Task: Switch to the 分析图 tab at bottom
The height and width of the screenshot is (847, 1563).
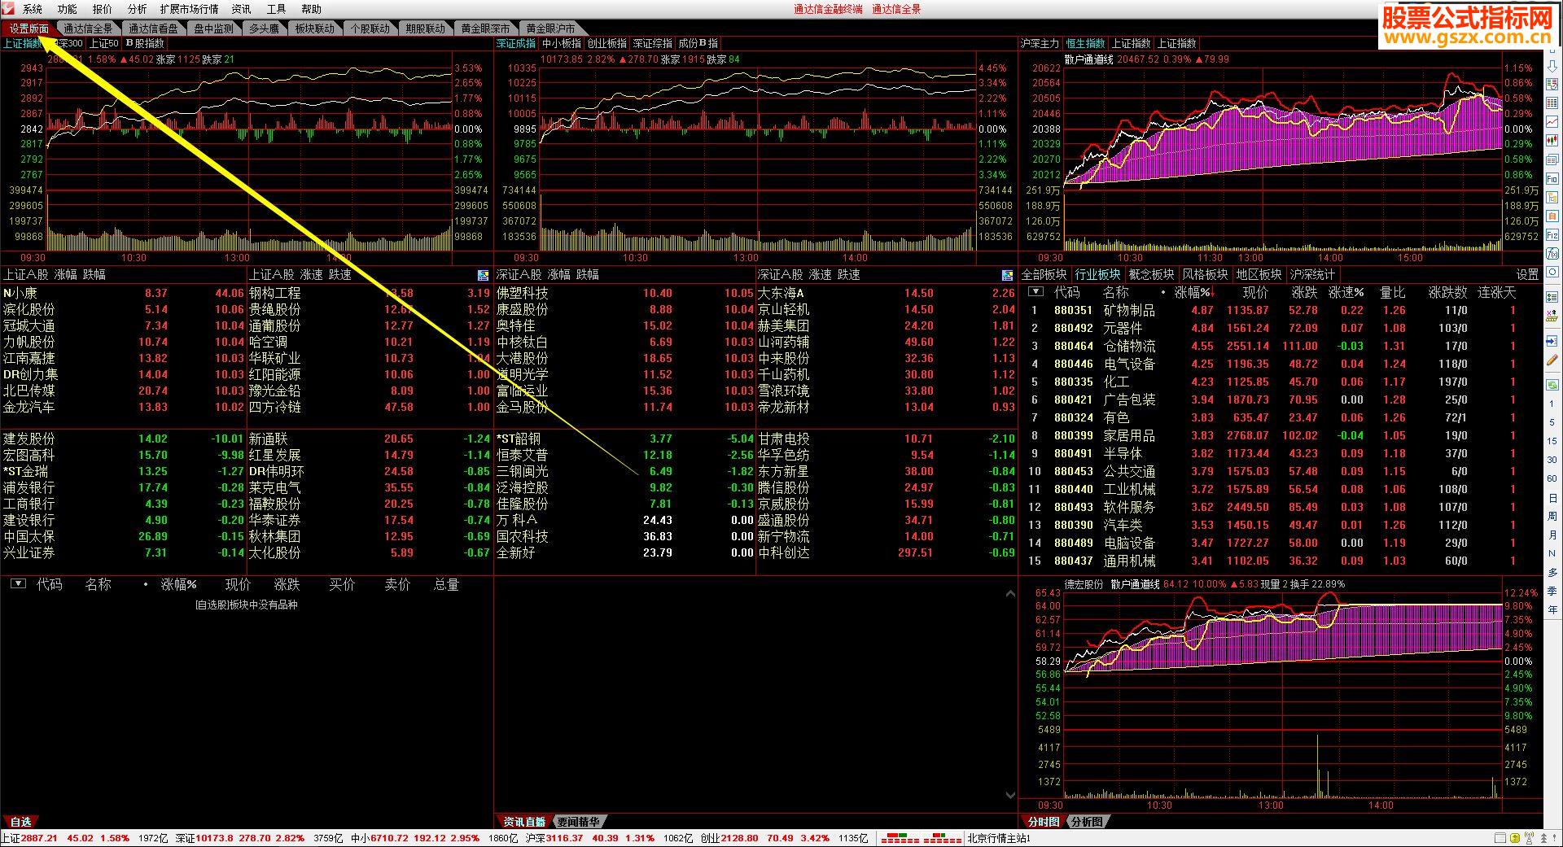Action: [1087, 822]
